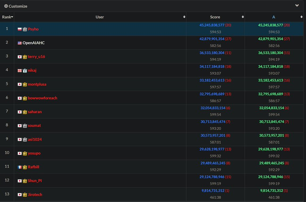The image size is (306, 202).
Task: Open asi1024 user profile
Action: tap(35, 139)
